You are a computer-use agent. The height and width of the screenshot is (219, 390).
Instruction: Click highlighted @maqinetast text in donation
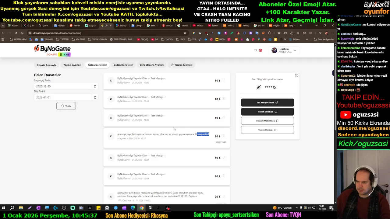pyautogui.click(x=203, y=134)
